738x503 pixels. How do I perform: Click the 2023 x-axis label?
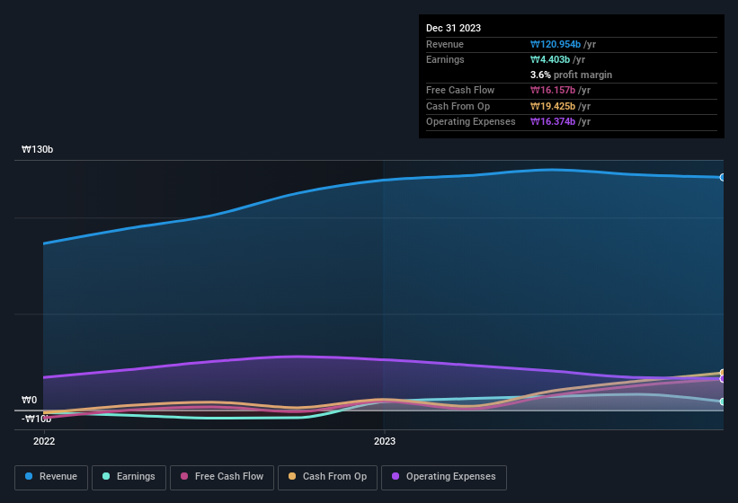click(385, 441)
